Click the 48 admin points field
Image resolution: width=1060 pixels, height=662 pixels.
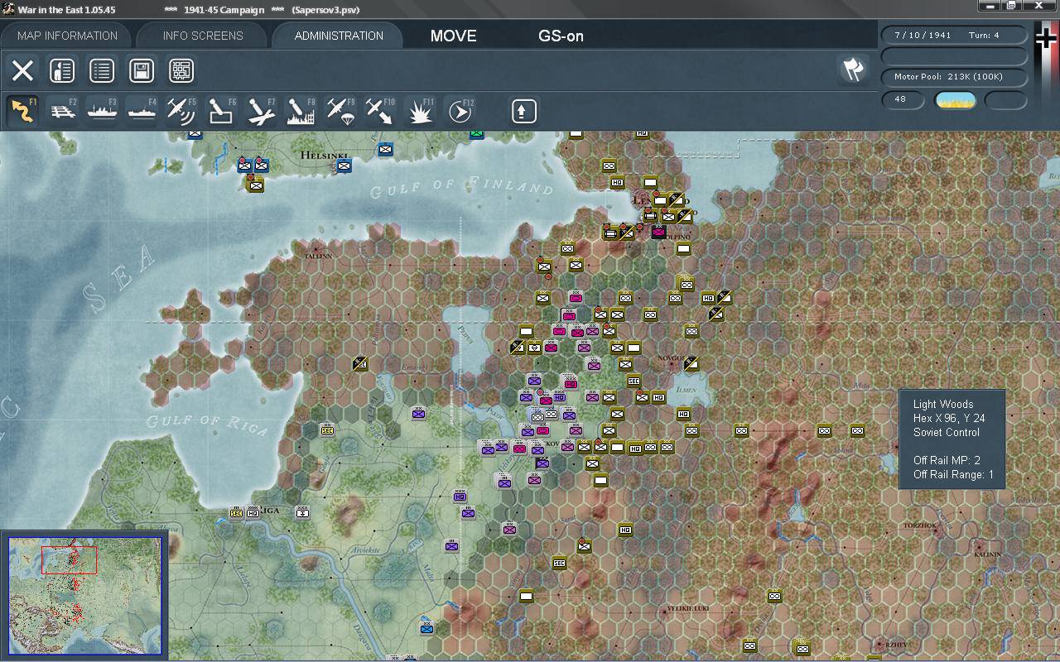[x=904, y=100]
